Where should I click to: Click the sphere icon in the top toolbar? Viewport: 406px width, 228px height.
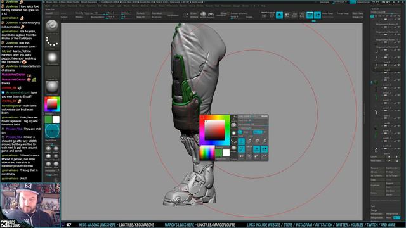point(203,14)
